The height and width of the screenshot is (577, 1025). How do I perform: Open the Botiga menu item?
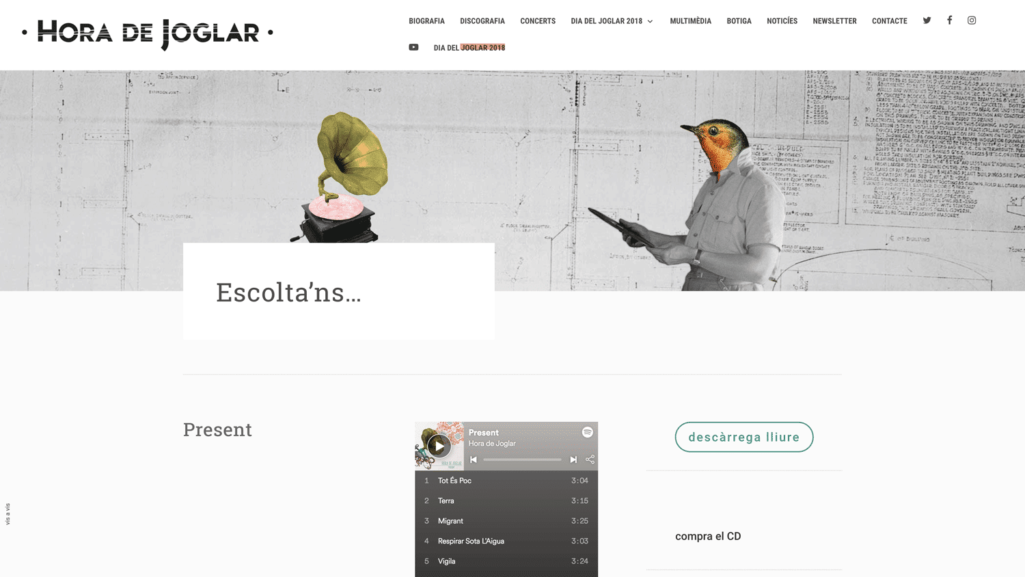pyautogui.click(x=739, y=21)
